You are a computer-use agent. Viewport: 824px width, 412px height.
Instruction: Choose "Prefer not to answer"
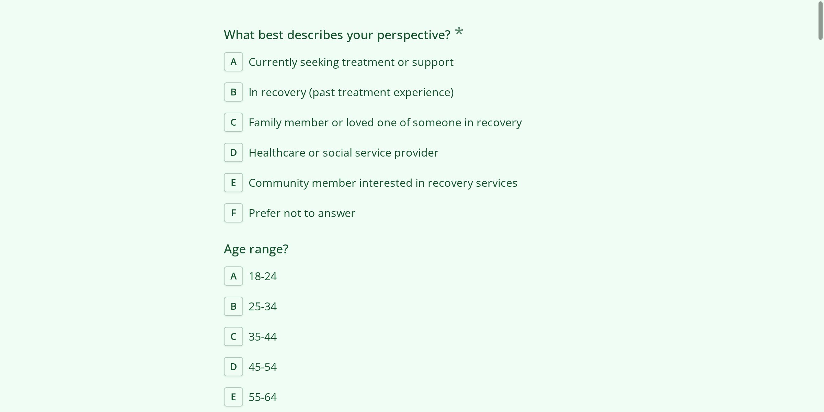[x=301, y=213]
